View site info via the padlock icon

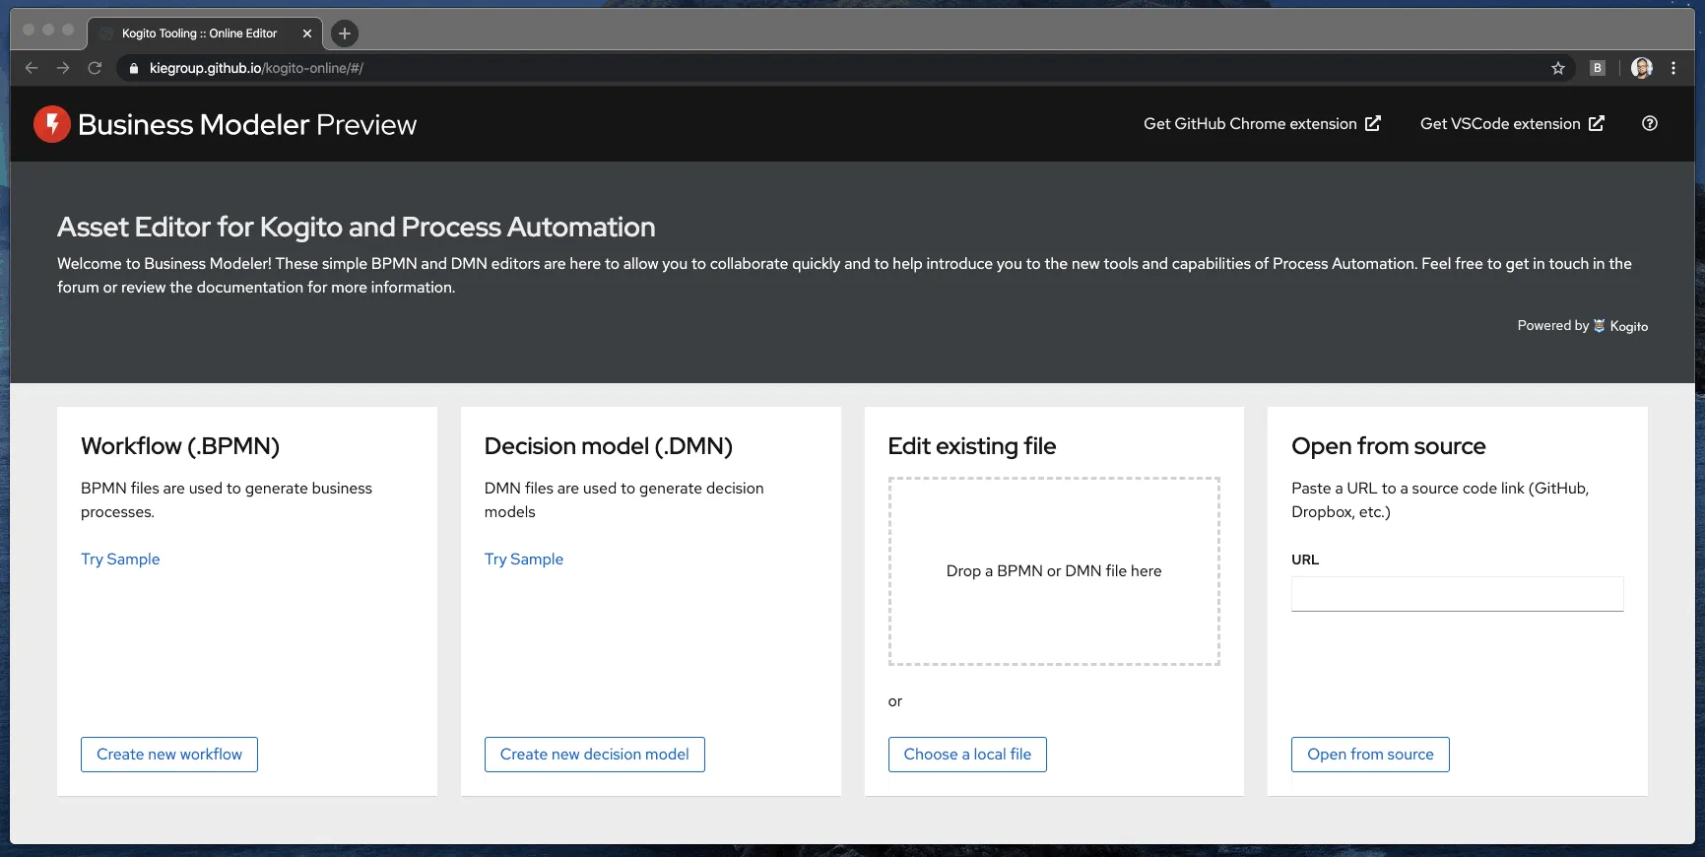pos(134,68)
